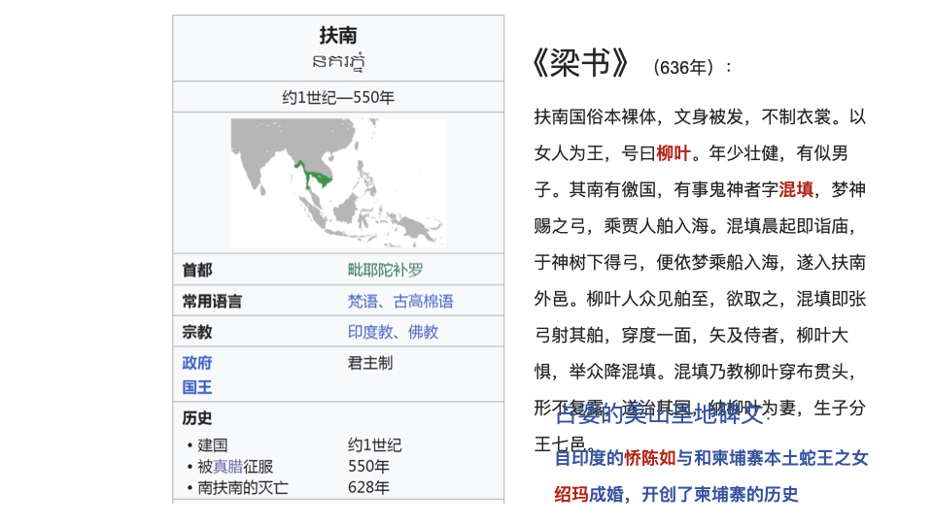This screenshot has height=524, width=933.
Task: Open the 佛教 link
Action: click(423, 332)
